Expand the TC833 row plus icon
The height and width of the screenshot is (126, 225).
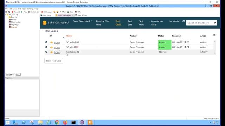pyautogui.click(x=46, y=47)
